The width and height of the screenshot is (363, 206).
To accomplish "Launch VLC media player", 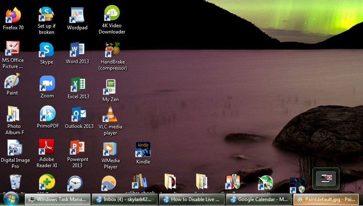I will pos(110,121).
